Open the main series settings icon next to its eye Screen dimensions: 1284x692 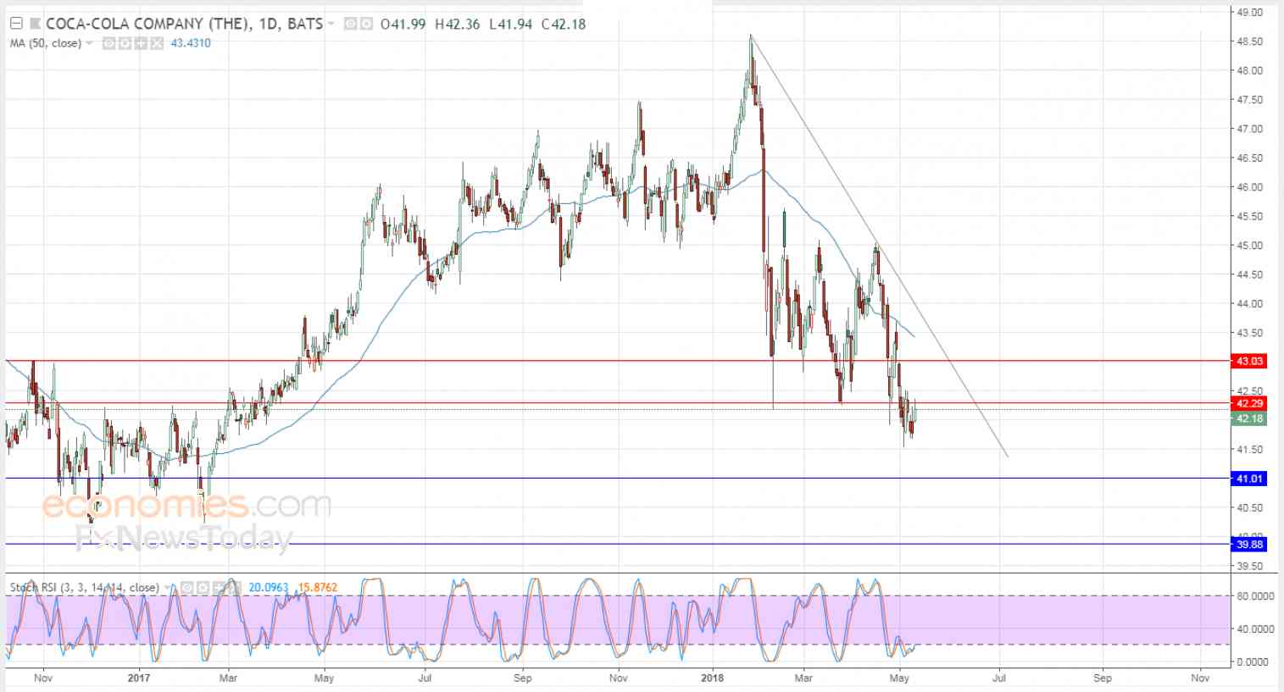click(x=366, y=24)
